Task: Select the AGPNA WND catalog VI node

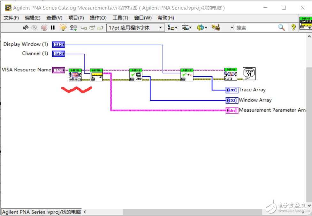Action: tap(136, 75)
